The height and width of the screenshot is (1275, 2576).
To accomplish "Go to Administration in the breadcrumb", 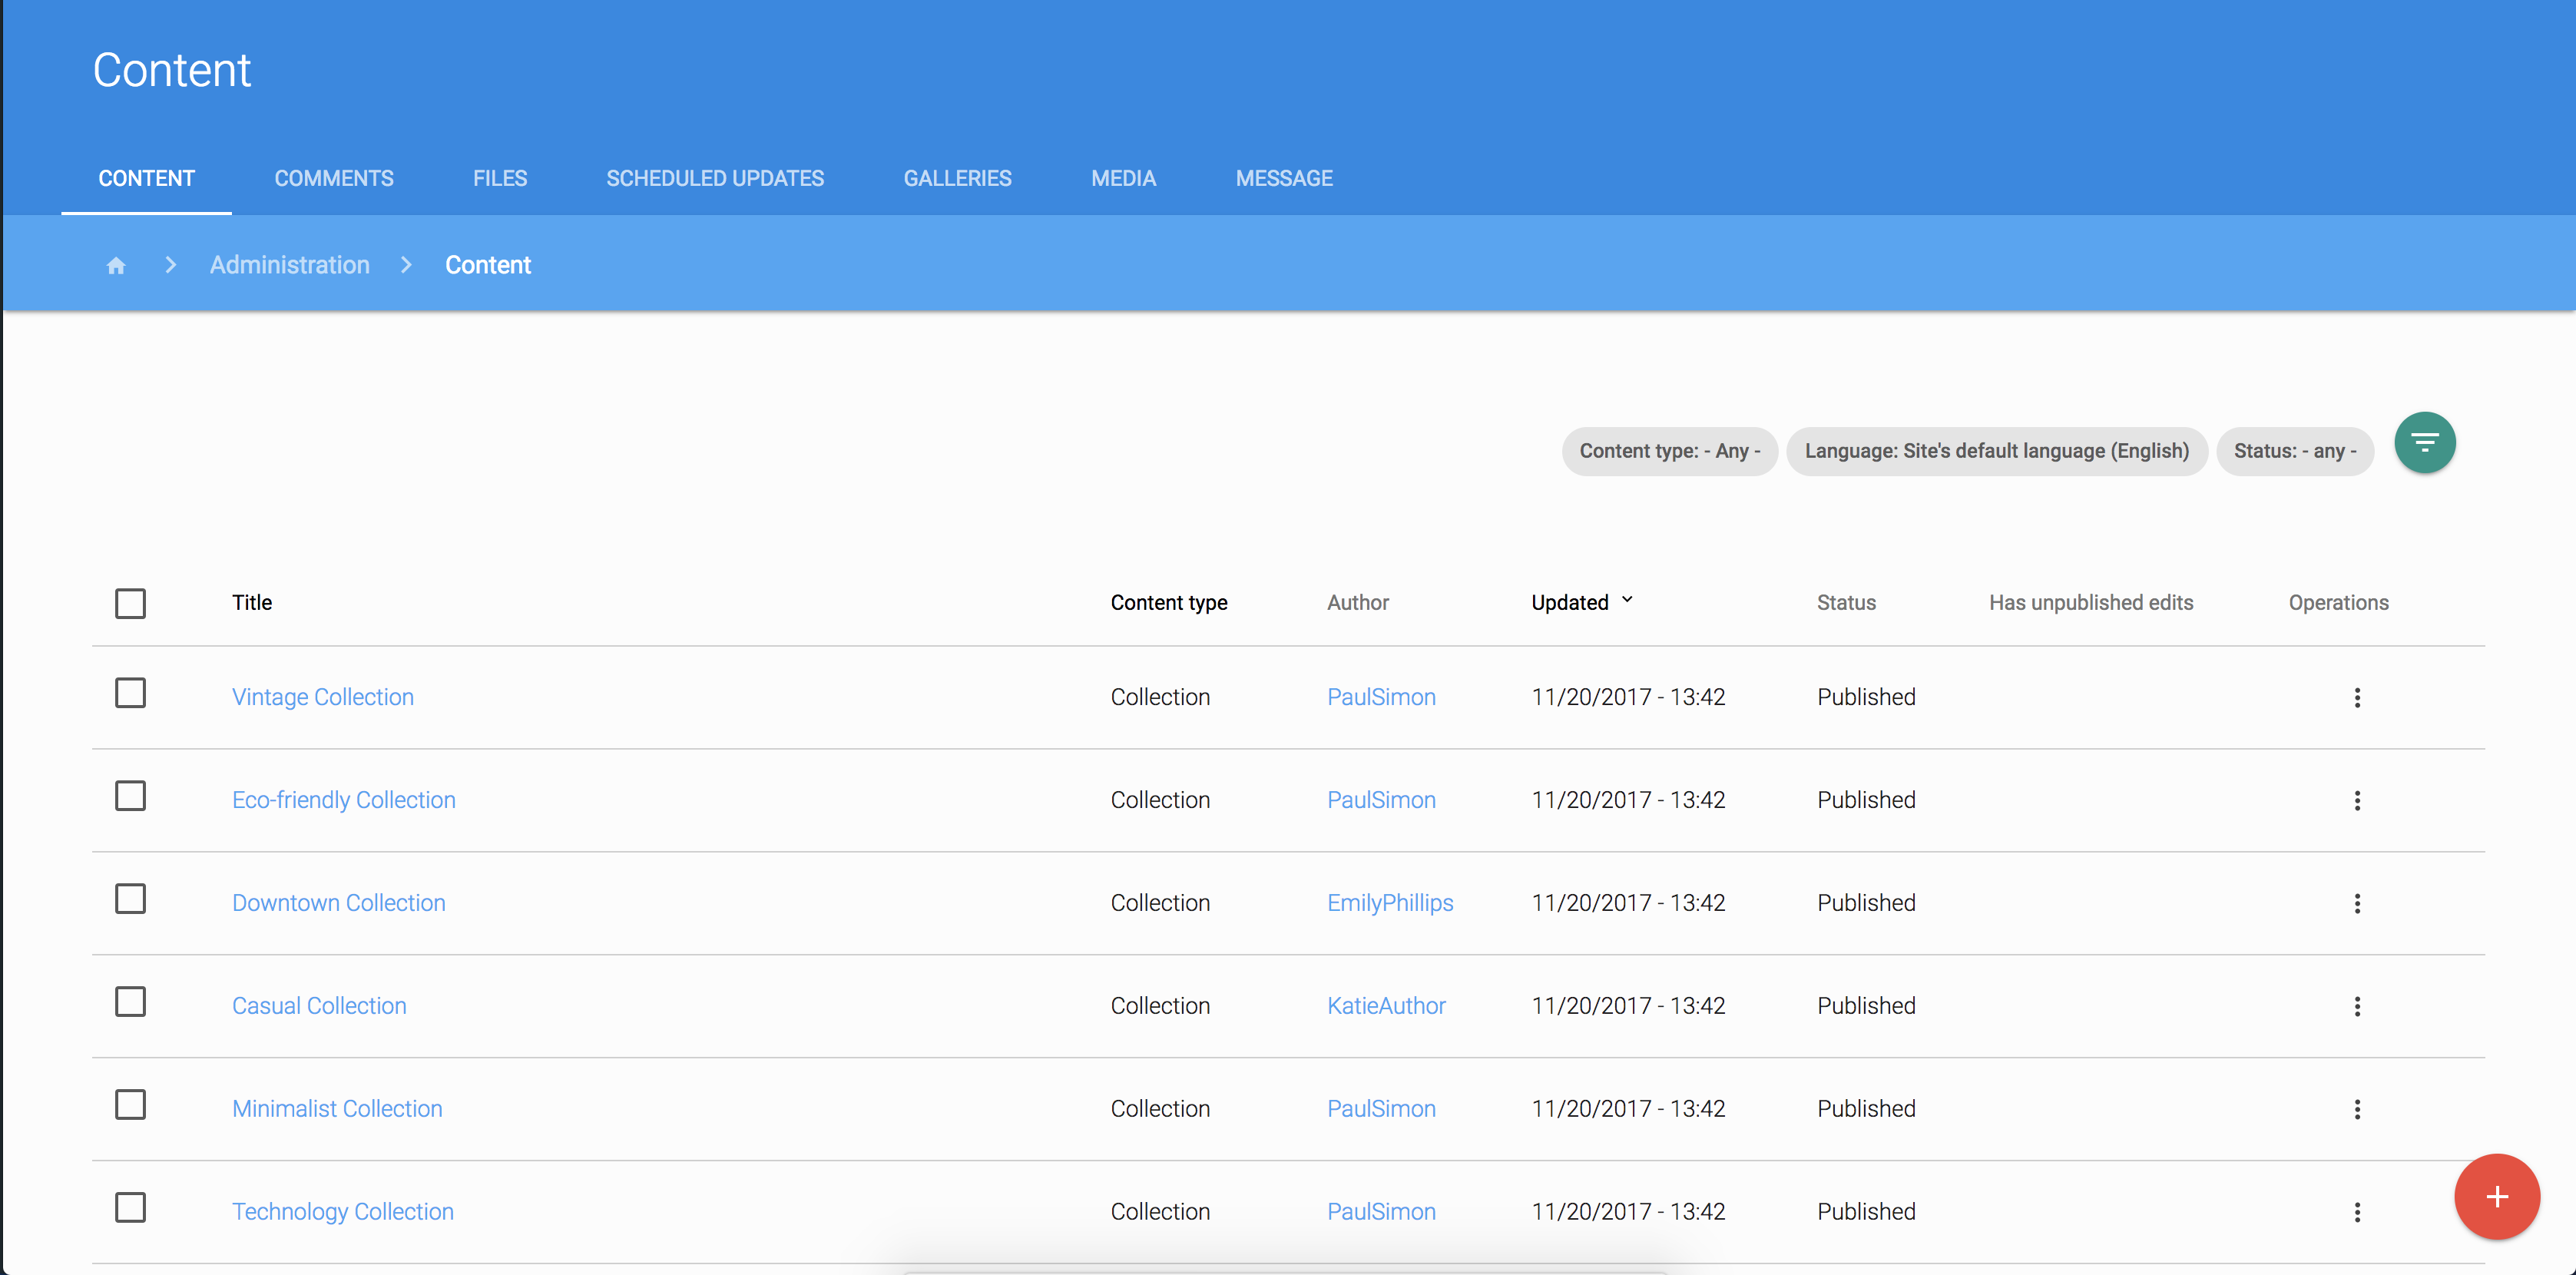I will [x=290, y=265].
